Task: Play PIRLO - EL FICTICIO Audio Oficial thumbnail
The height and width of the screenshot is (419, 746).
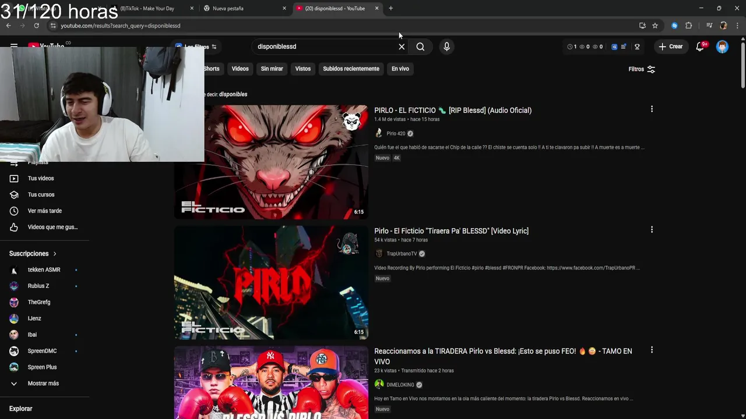Action: pos(271,162)
